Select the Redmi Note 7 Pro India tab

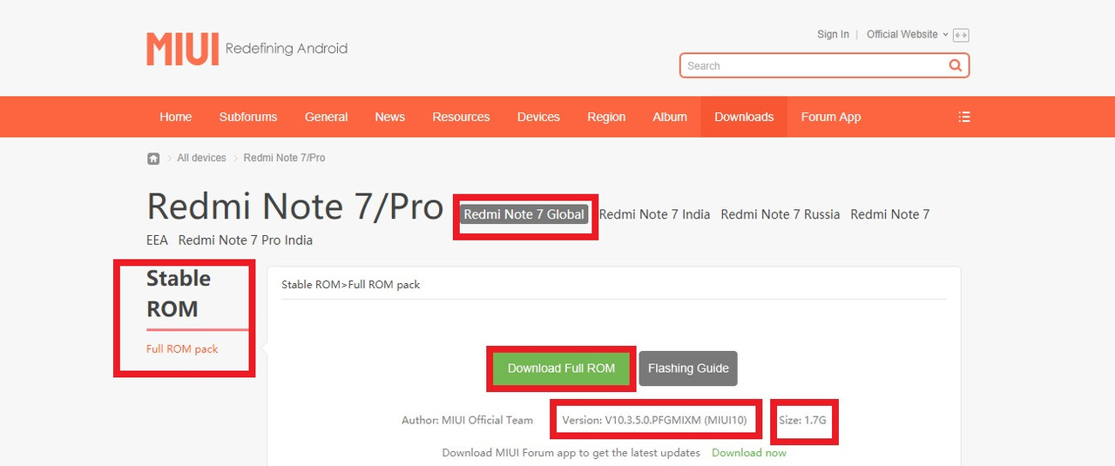point(246,240)
